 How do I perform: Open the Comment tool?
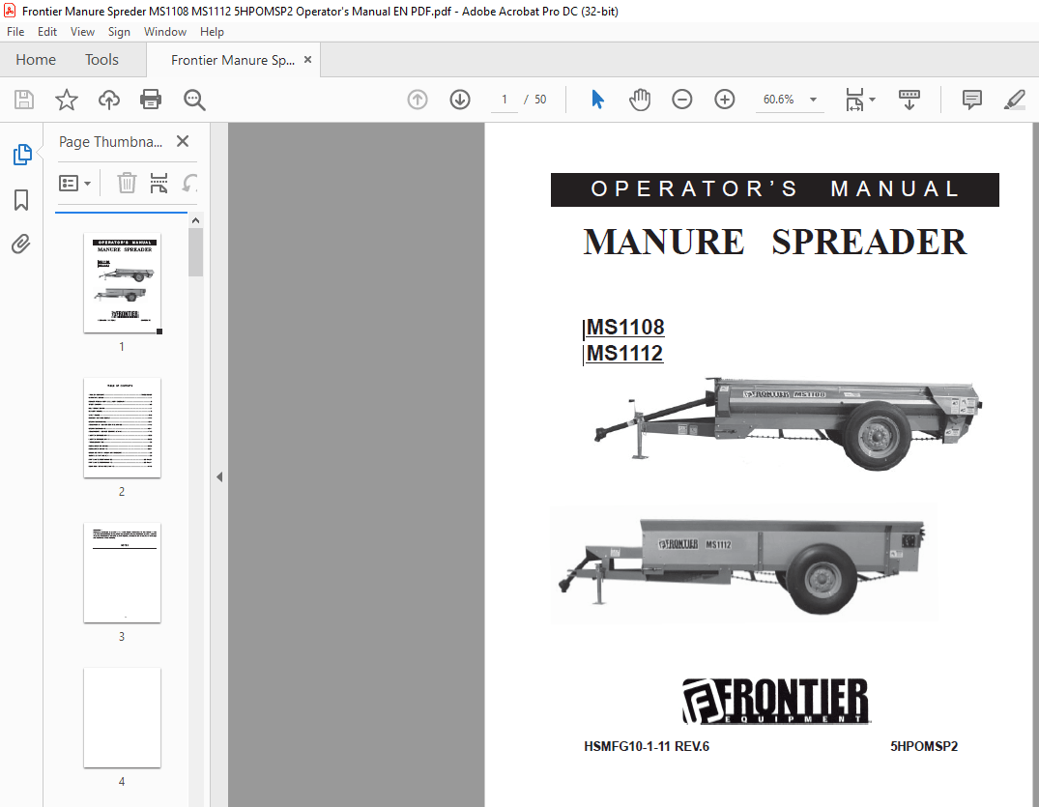[970, 99]
